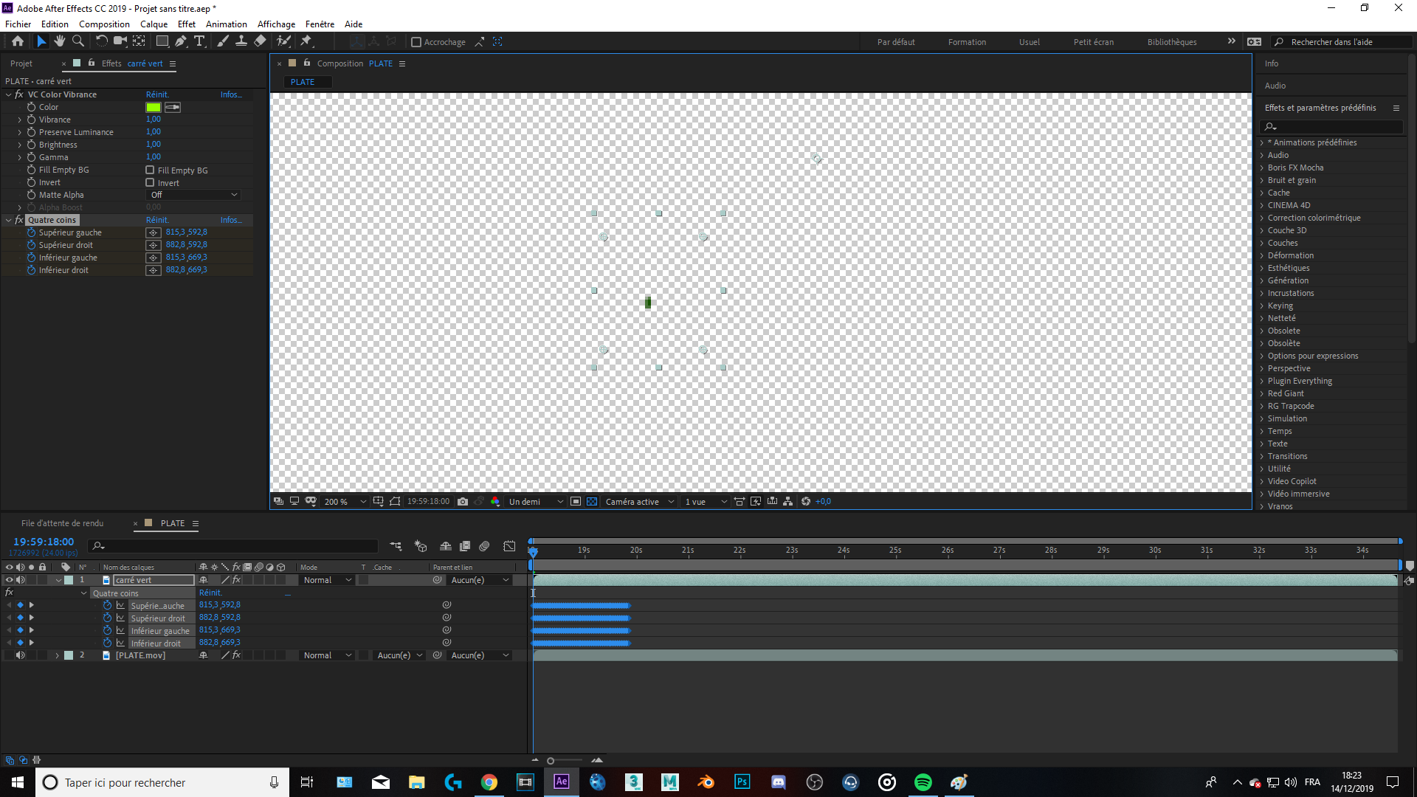Expand the Correction colorimétrique effects category

(1262, 218)
